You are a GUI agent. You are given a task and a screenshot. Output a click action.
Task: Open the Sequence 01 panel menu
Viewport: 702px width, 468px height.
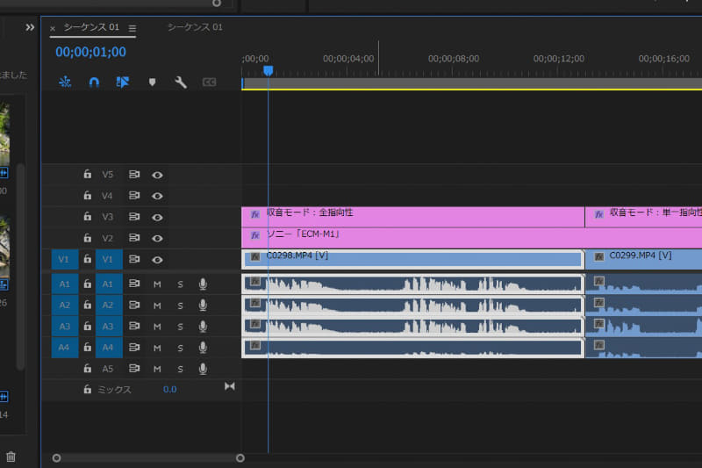[133, 28]
